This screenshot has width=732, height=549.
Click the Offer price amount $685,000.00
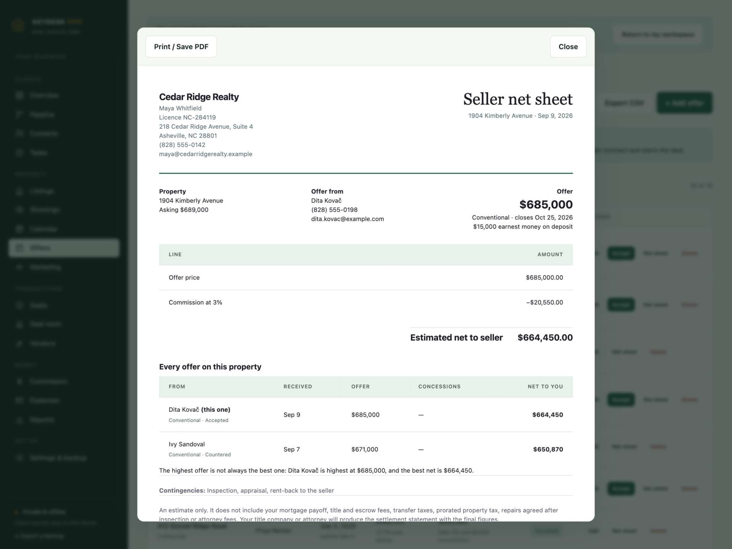click(x=544, y=278)
